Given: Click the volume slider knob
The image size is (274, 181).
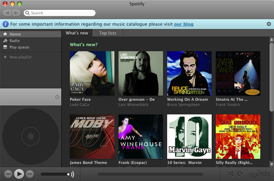Looking at the screenshot, I should pyautogui.click(x=68, y=174).
